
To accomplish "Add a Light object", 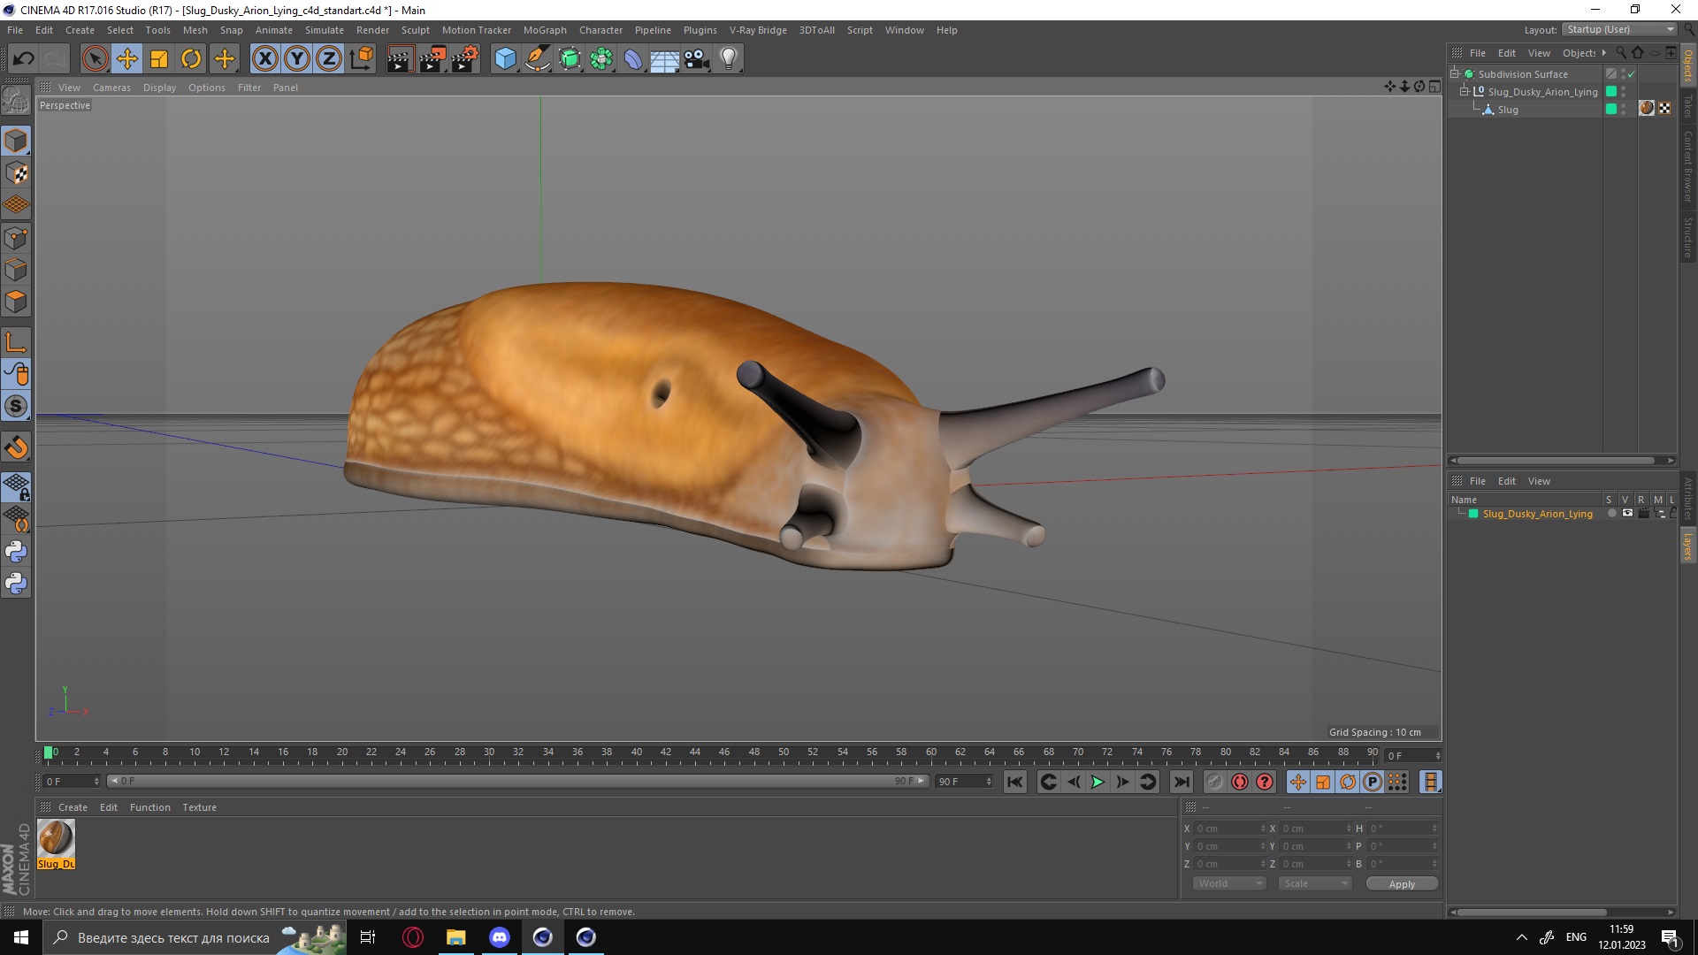I will coord(729,58).
